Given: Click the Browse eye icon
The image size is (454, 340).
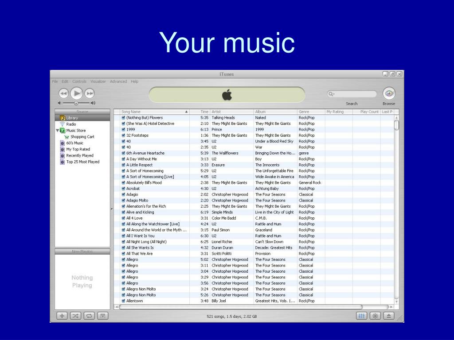Looking at the screenshot, I should [389, 93].
